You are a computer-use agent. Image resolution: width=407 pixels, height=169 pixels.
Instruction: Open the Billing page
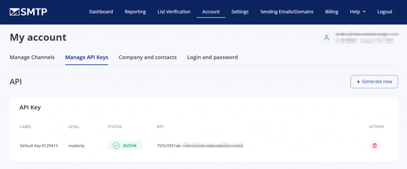(x=331, y=12)
